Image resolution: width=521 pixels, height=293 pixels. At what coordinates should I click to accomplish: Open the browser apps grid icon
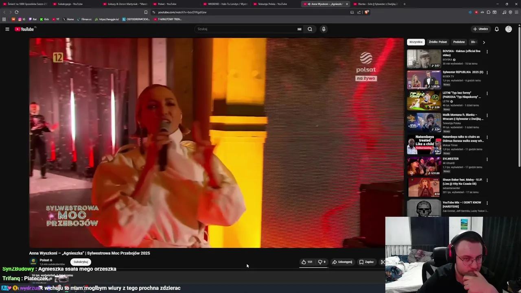pyautogui.click(x=4, y=19)
